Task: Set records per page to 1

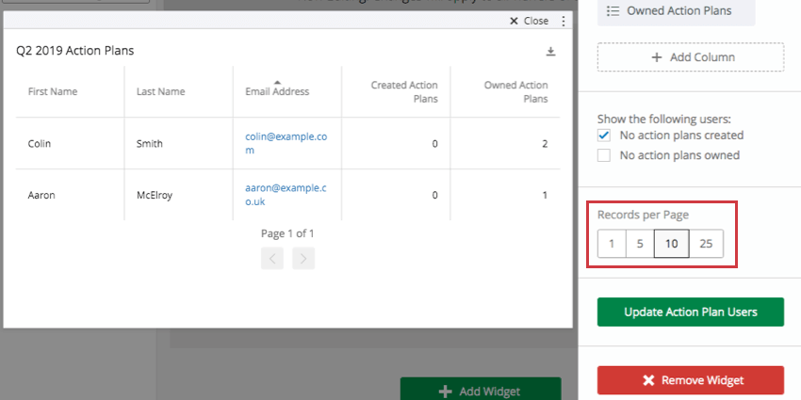Action: coord(612,244)
